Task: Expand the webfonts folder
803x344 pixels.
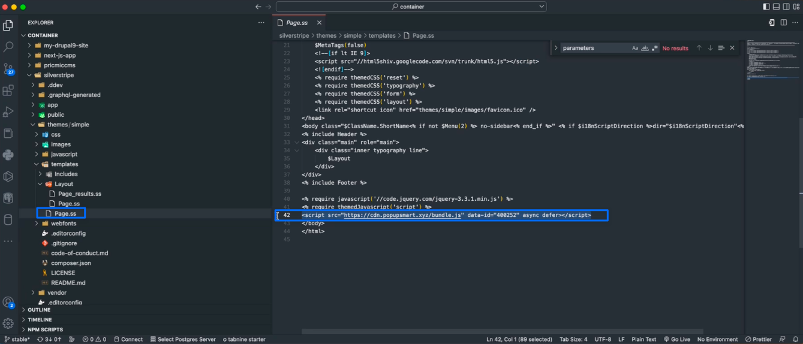Action: [x=63, y=224]
